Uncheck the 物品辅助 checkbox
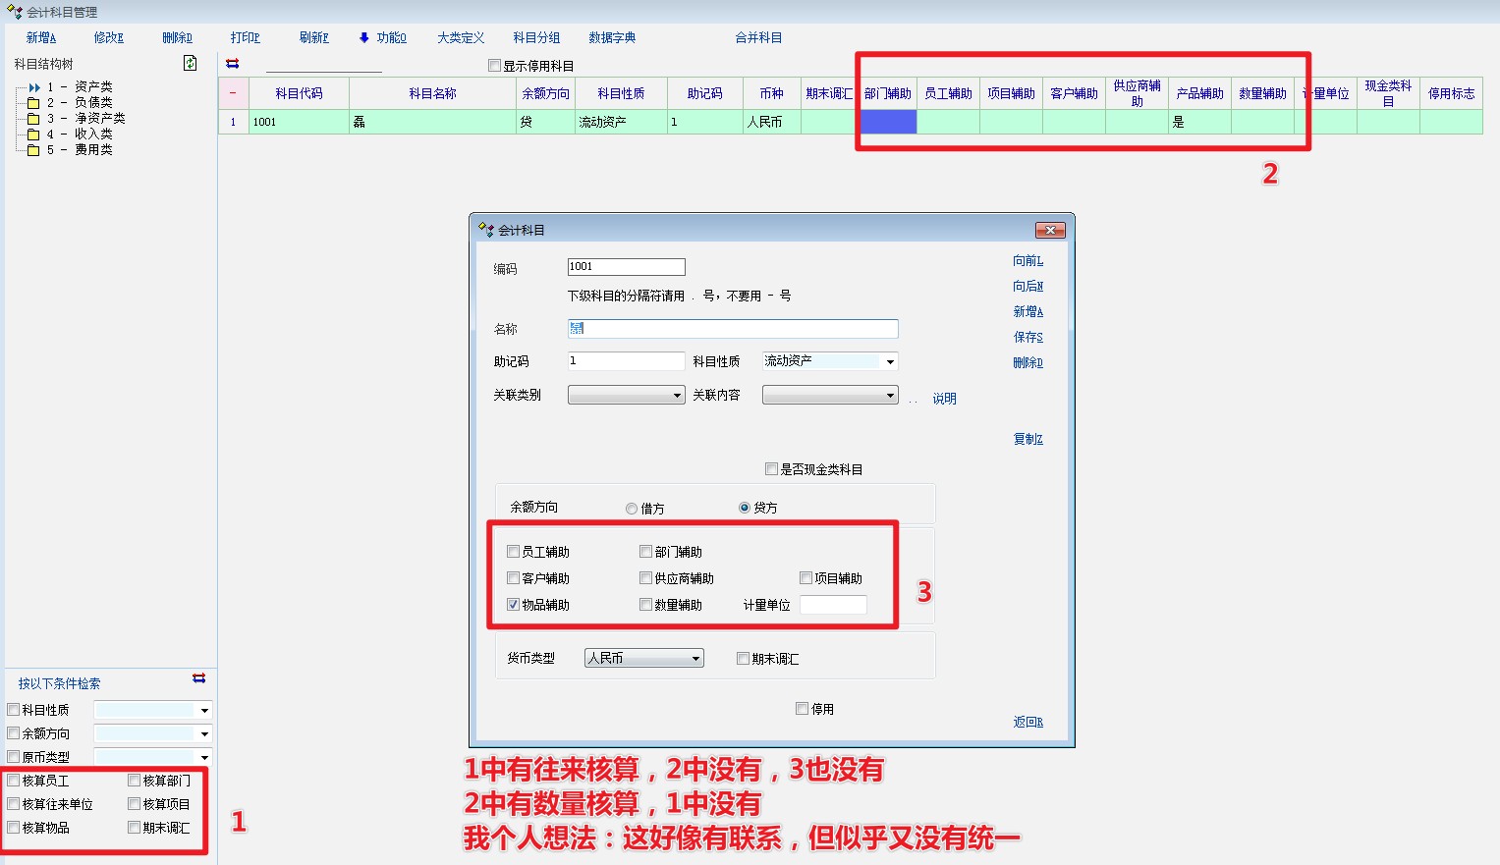Viewport: 1500px width, 865px height. (x=513, y=605)
